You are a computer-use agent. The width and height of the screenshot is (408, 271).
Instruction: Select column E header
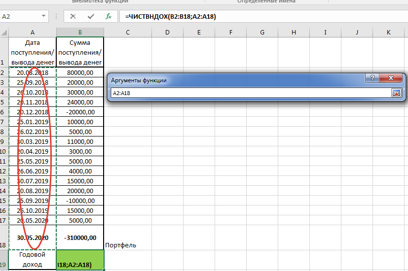pos(199,33)
